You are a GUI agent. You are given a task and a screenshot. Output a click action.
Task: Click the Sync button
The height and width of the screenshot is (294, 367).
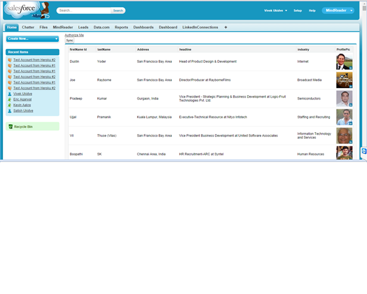[x=69, y=41]
